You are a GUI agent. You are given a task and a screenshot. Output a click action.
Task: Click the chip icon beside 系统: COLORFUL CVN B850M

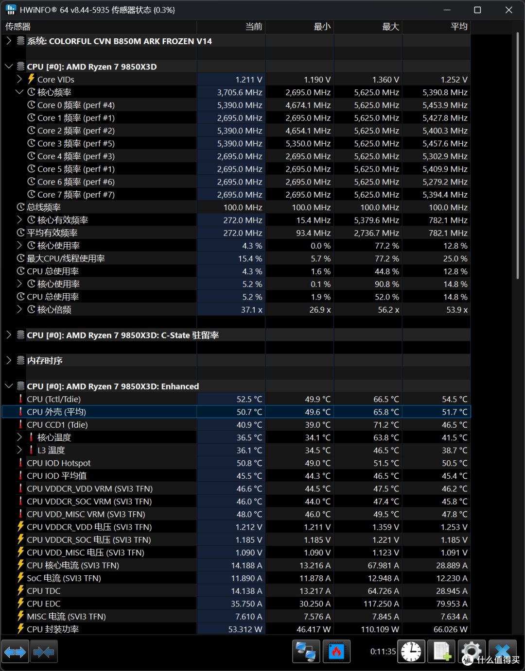(20, 41)
